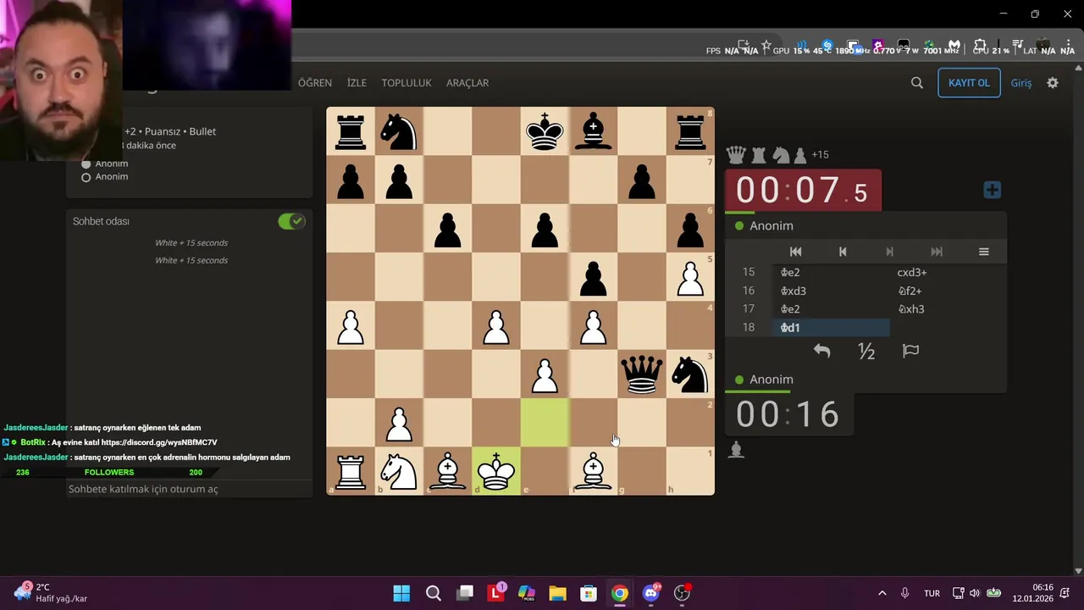Switch to Chrome in the taskbar
Screen dimensions: 1084x610
click(620, 593)
